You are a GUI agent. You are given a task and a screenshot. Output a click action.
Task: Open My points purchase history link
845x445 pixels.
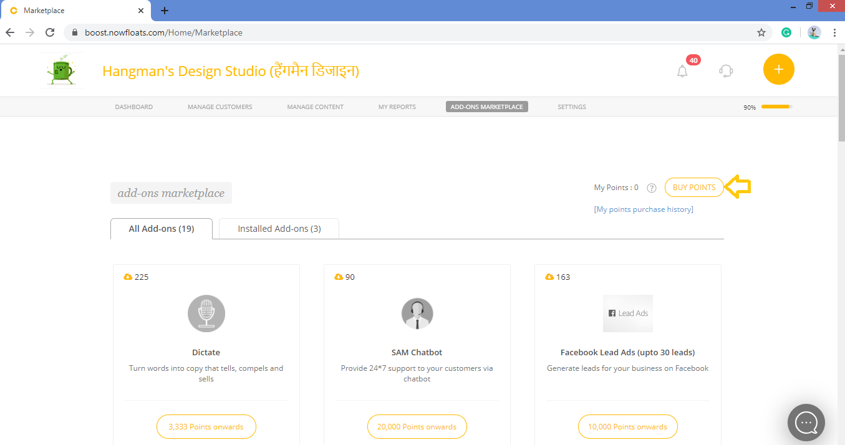point(644,209)
